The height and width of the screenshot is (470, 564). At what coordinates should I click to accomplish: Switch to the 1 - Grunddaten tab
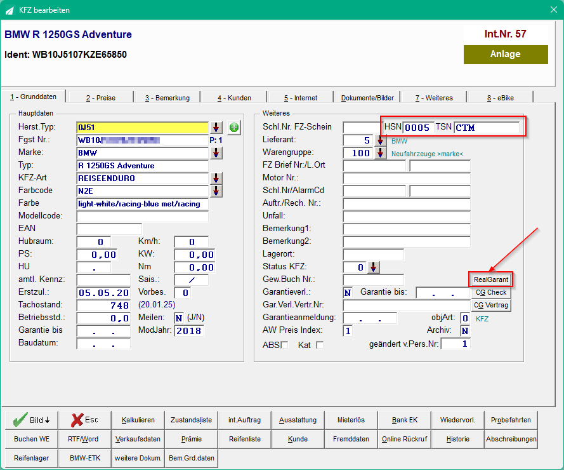pyautogui.click(x=34, y=97)
